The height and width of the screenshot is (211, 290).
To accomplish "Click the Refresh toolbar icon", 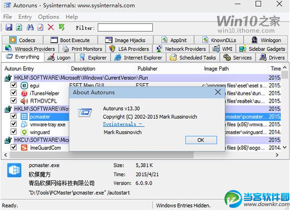I will [x=19, y=27].
